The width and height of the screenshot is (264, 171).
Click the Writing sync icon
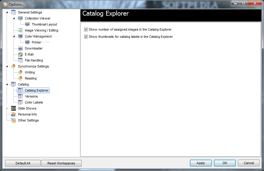pos(20,72)
